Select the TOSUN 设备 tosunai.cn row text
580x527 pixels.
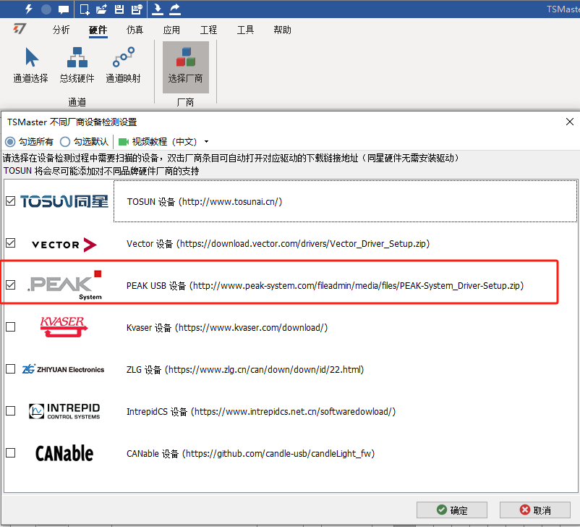tap(205, 202)
